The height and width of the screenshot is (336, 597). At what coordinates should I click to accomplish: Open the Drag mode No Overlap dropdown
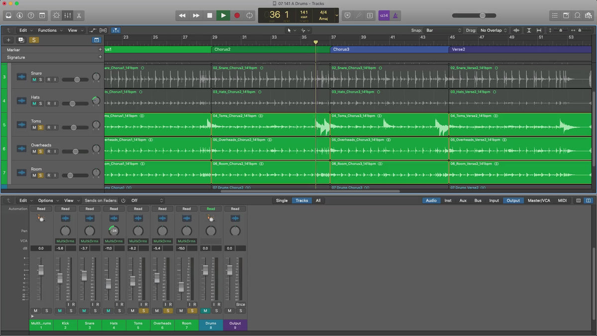point(493,30)
